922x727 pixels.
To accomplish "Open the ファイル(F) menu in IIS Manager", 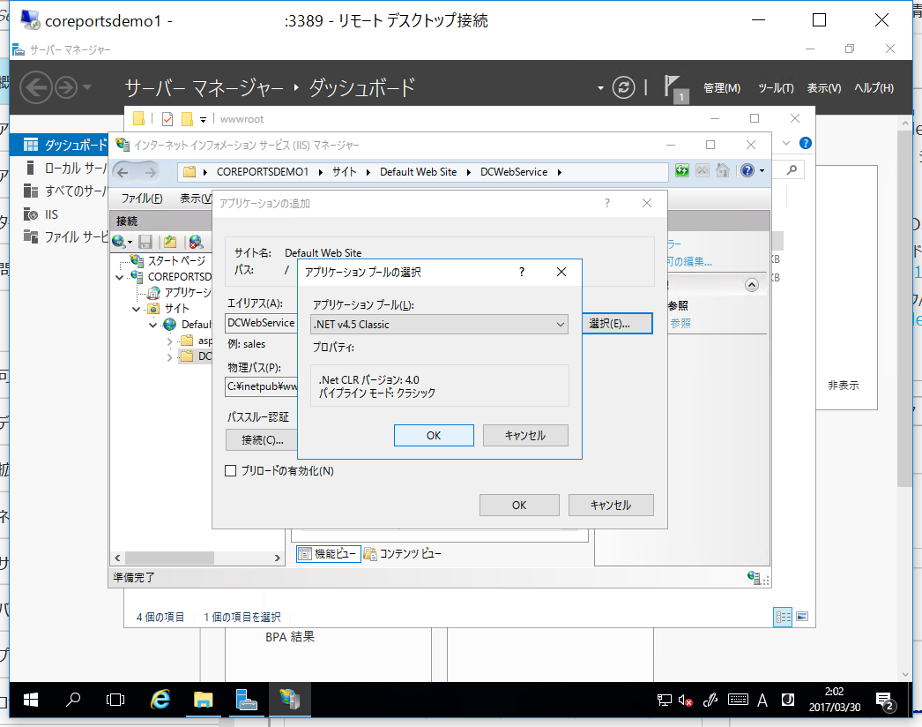I will click(x=142, y=199).
